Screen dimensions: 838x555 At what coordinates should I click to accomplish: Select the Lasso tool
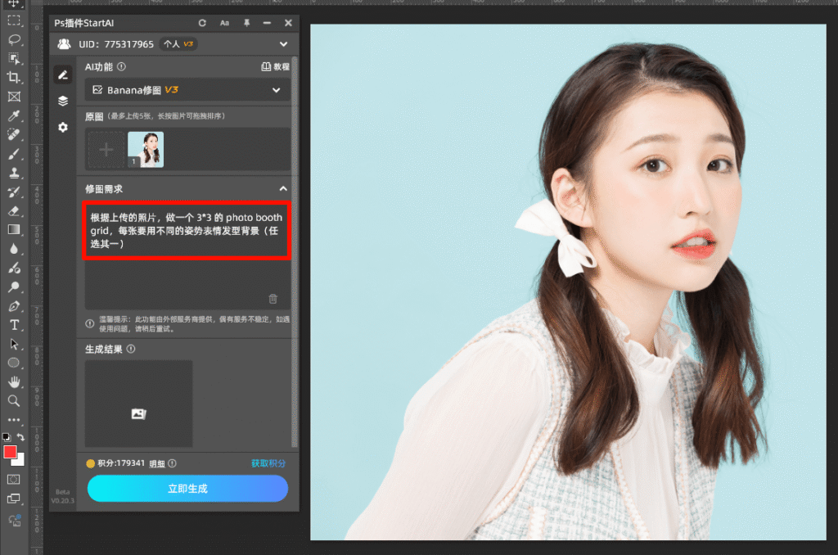pos(14,39)
